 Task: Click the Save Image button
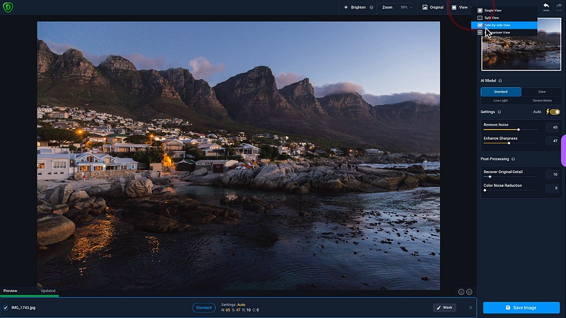pyautogui.click(x=521, y=307)
